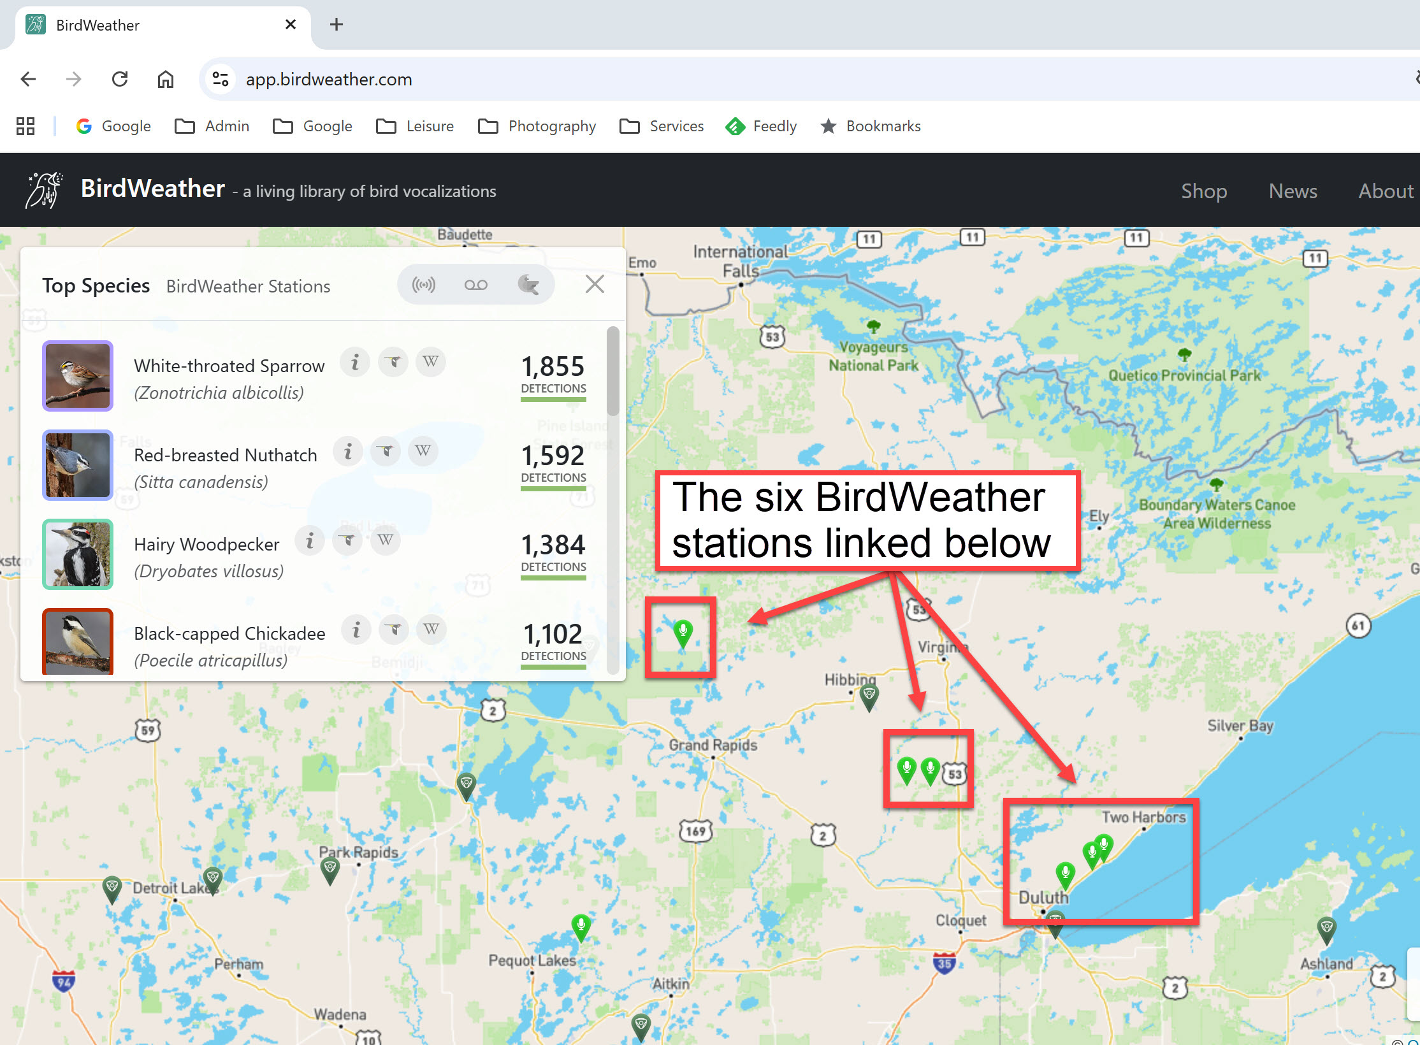This screenshot has width=1420, height=1045.
Task: Toggle bird silhouette filter in panel header
Action: pyautogui.click(x=528, y=284)
